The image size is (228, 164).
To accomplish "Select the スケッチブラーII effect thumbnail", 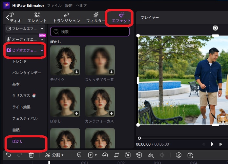I will [x=100, y=60].
